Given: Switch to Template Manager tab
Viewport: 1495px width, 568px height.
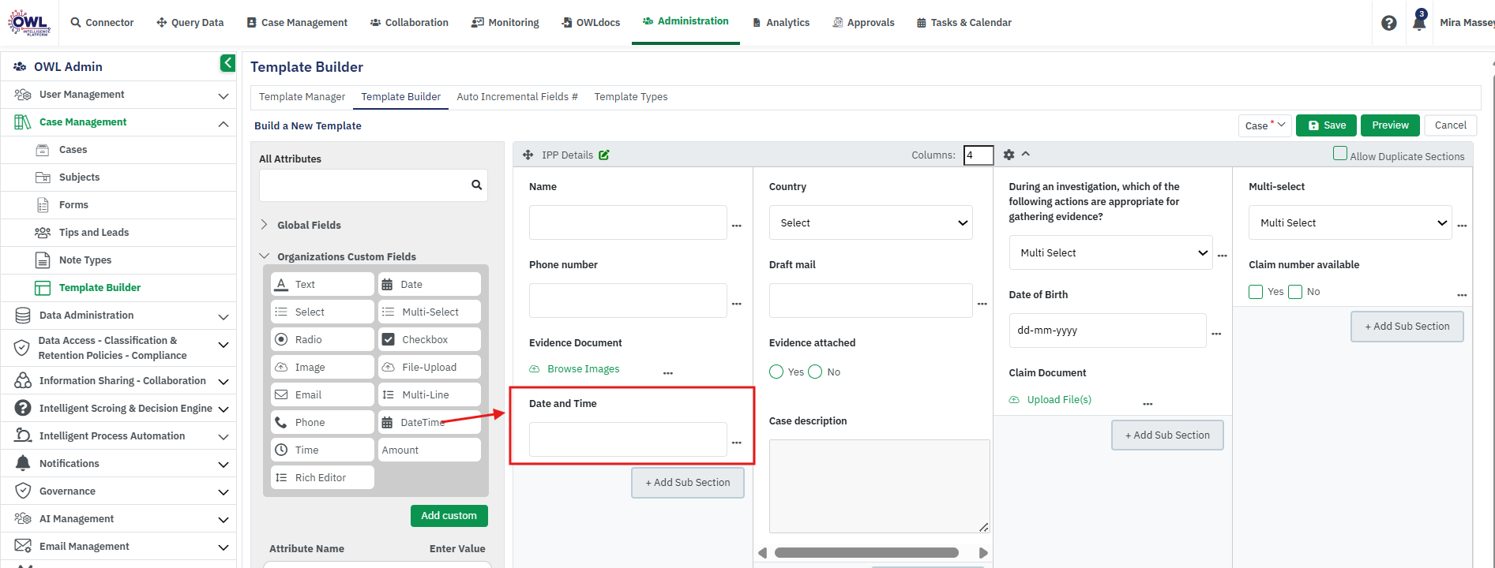Looking at the screenshot, I should (x=302, y=96).
